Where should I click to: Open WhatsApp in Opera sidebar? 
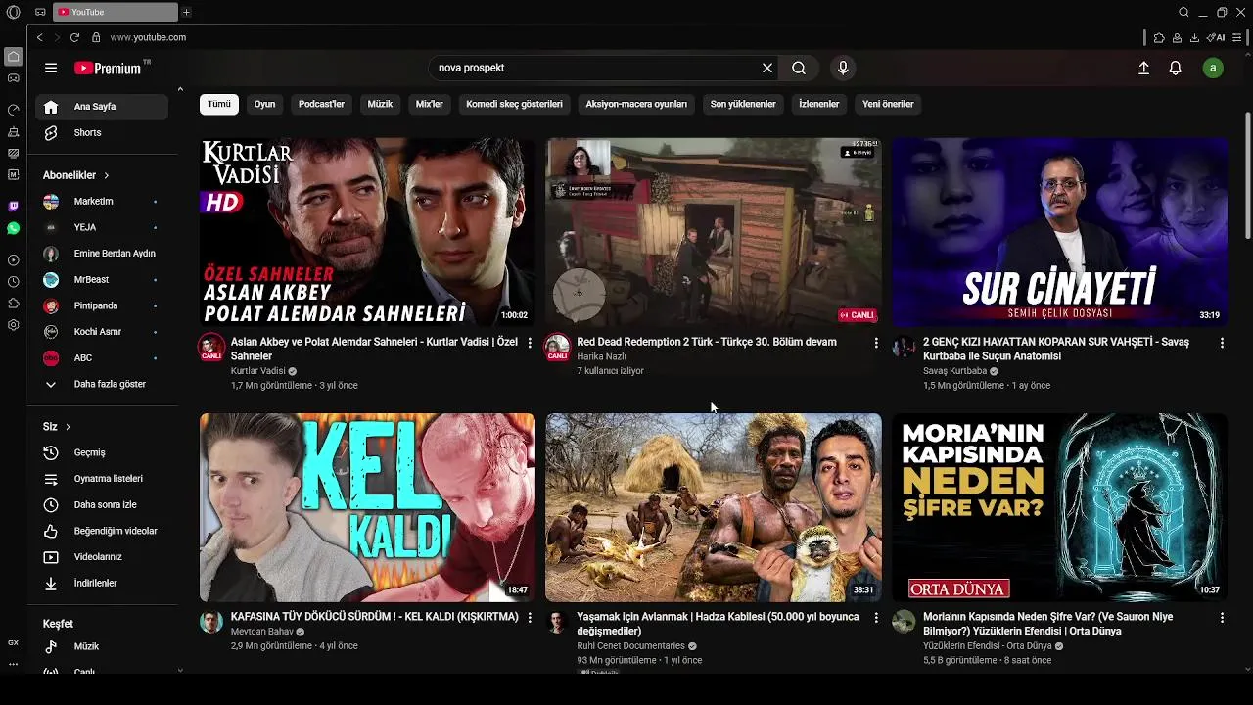click(13, 228)
